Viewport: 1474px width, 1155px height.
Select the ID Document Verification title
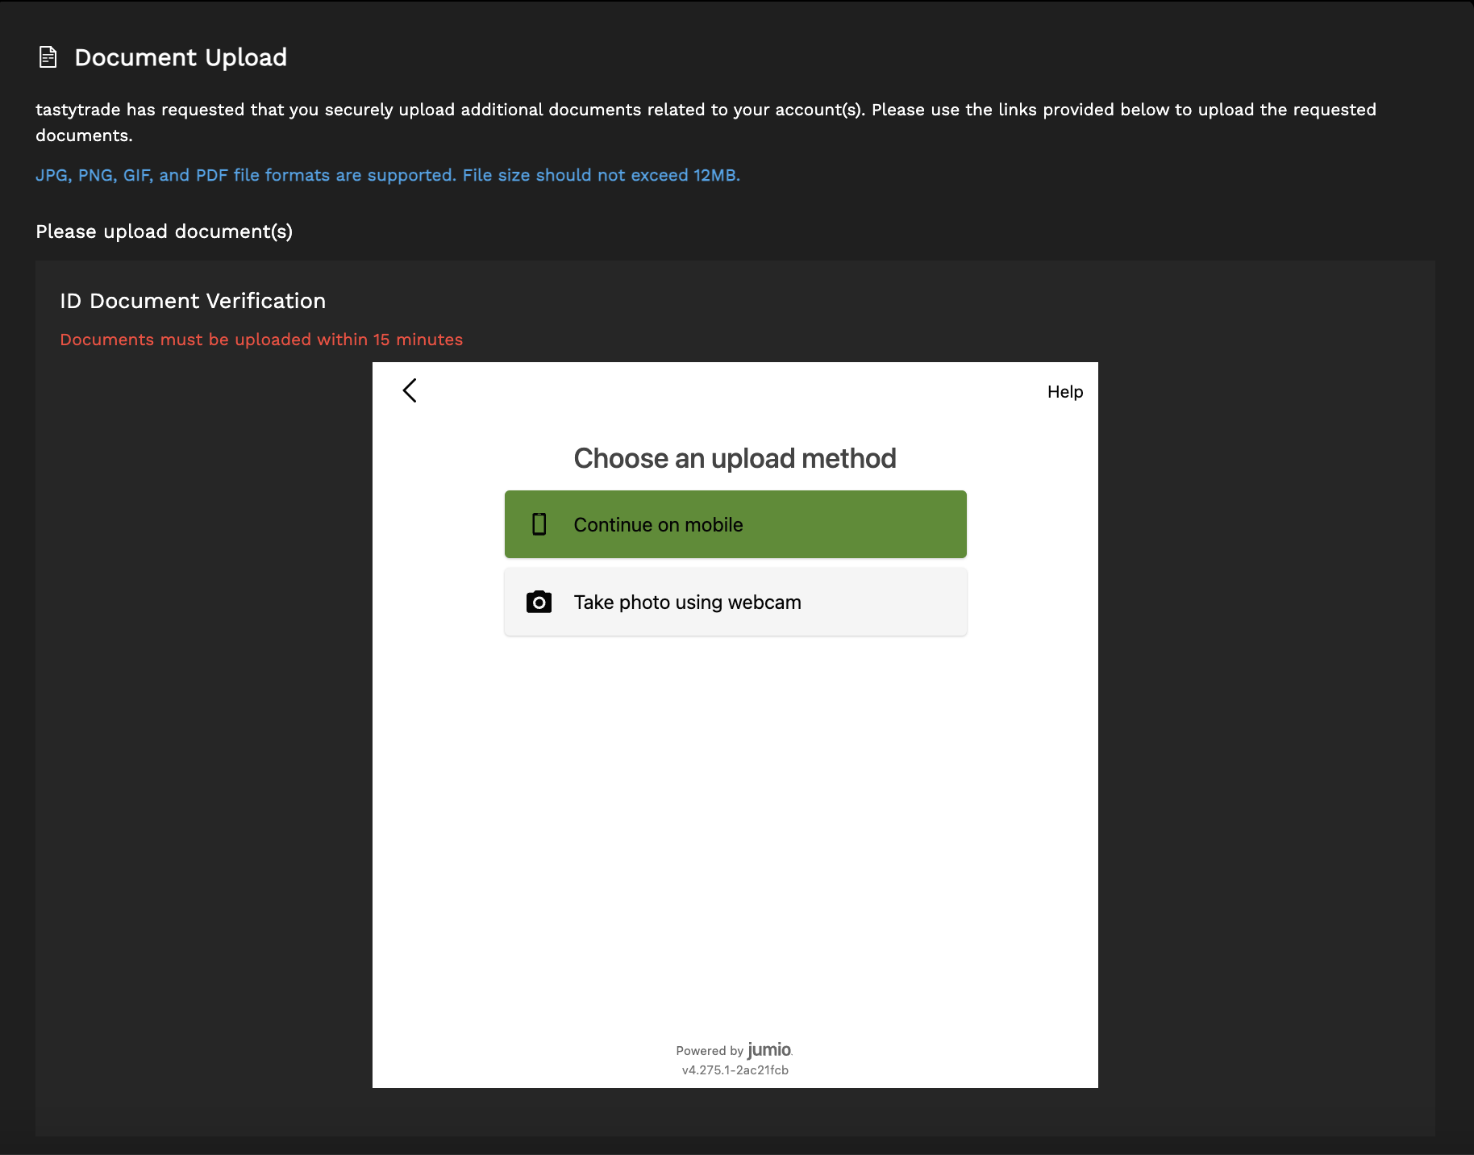[x=193, y=300]
